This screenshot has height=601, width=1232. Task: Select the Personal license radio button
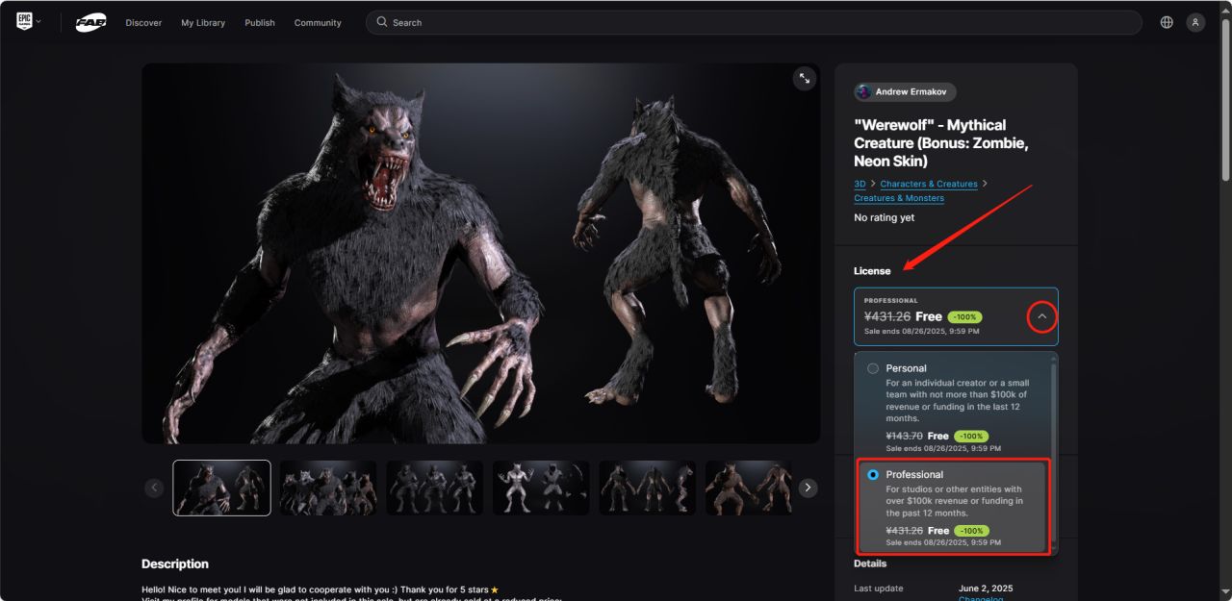pos(873,368)
